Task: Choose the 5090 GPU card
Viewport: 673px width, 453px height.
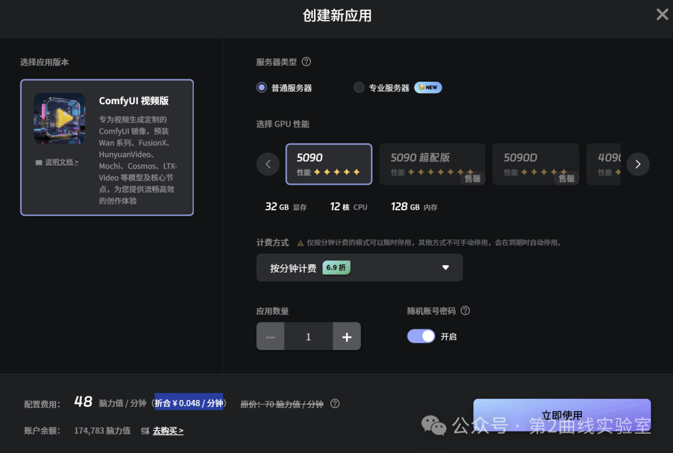Action: click(x=329, y=164)
